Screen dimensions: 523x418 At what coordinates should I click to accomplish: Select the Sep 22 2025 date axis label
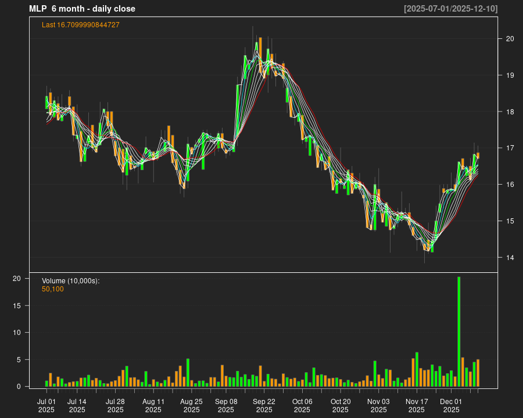click(264, 405)
